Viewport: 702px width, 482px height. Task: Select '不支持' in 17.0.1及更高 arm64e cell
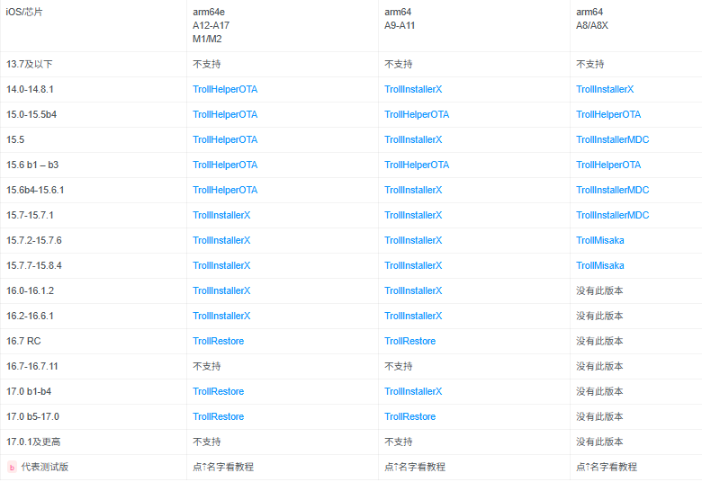pyautogui.click(x=206, y=442)
